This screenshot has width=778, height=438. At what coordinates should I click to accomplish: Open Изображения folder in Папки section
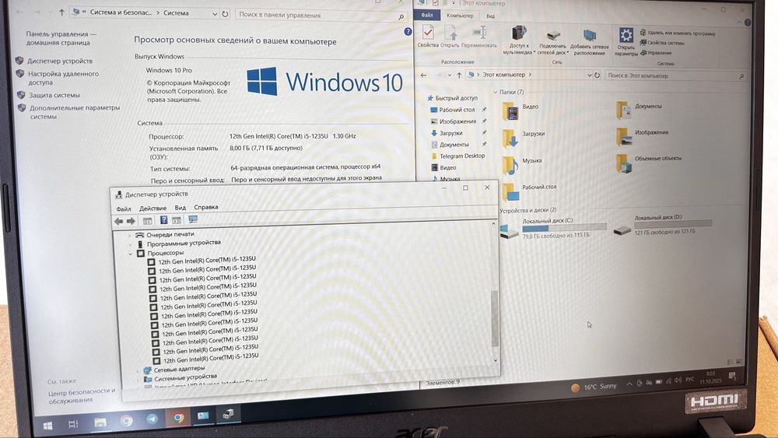pyautogui.click(x=642, y=136)
